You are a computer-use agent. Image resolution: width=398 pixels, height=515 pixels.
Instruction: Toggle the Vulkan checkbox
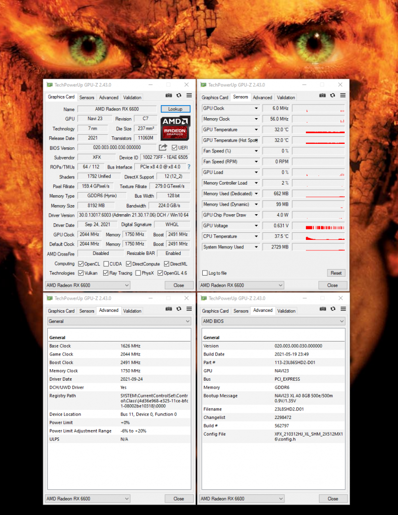click(81, 273)
